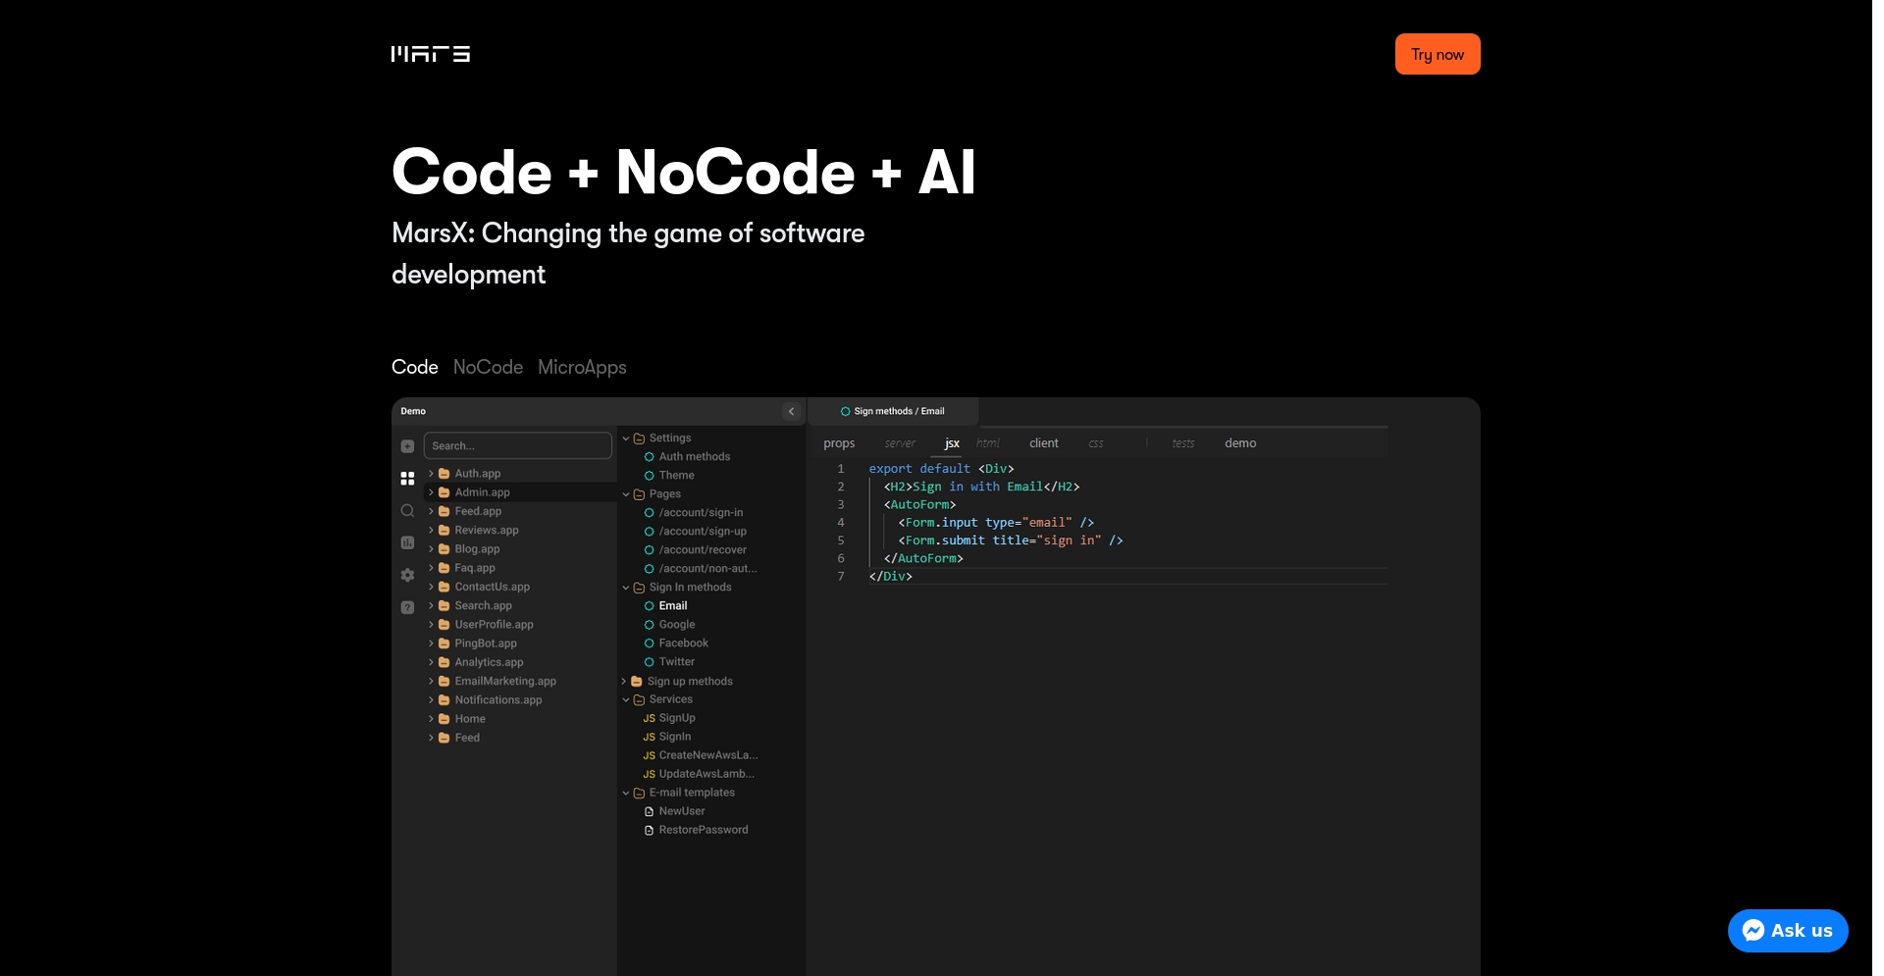This screenshot has height=976, width=1884.
Task: Switch to the MicroApps tab
Action: 582,367
